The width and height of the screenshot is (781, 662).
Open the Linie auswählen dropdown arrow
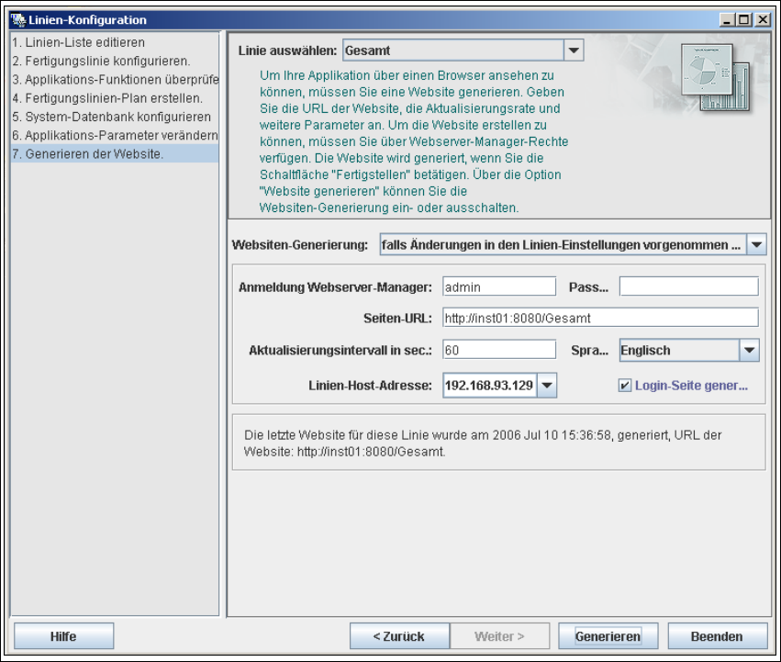tap(574, 50)
